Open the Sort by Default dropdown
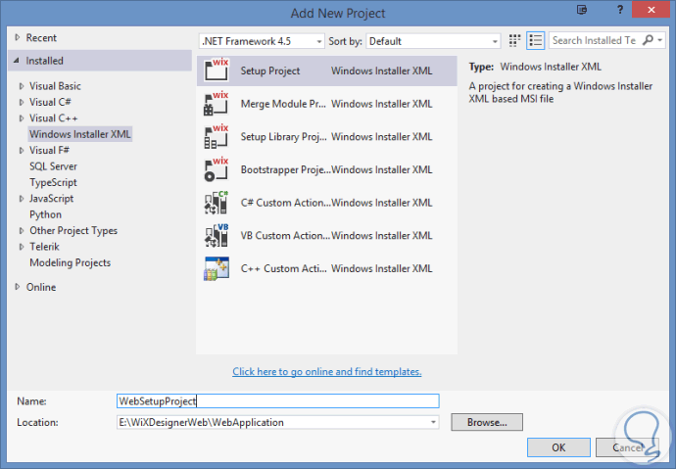The height and width of the screenshot is (469, 676). (x=495, y=42)
